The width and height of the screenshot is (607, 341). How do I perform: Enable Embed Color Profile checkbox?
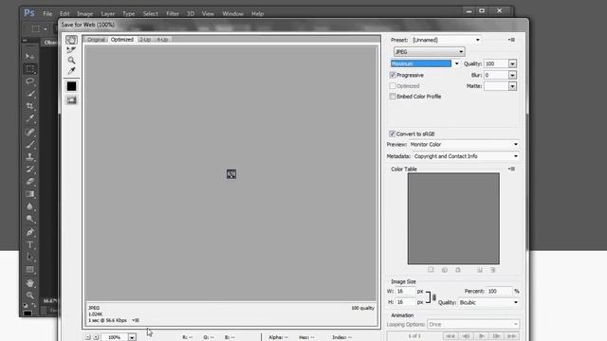393,97
